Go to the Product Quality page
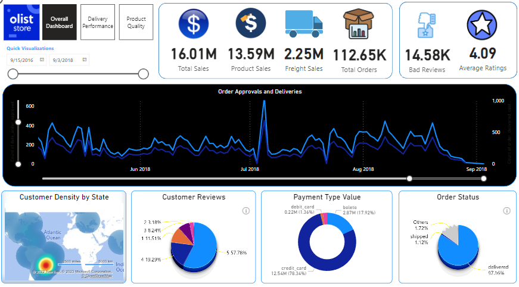 (x=136, y=22)
